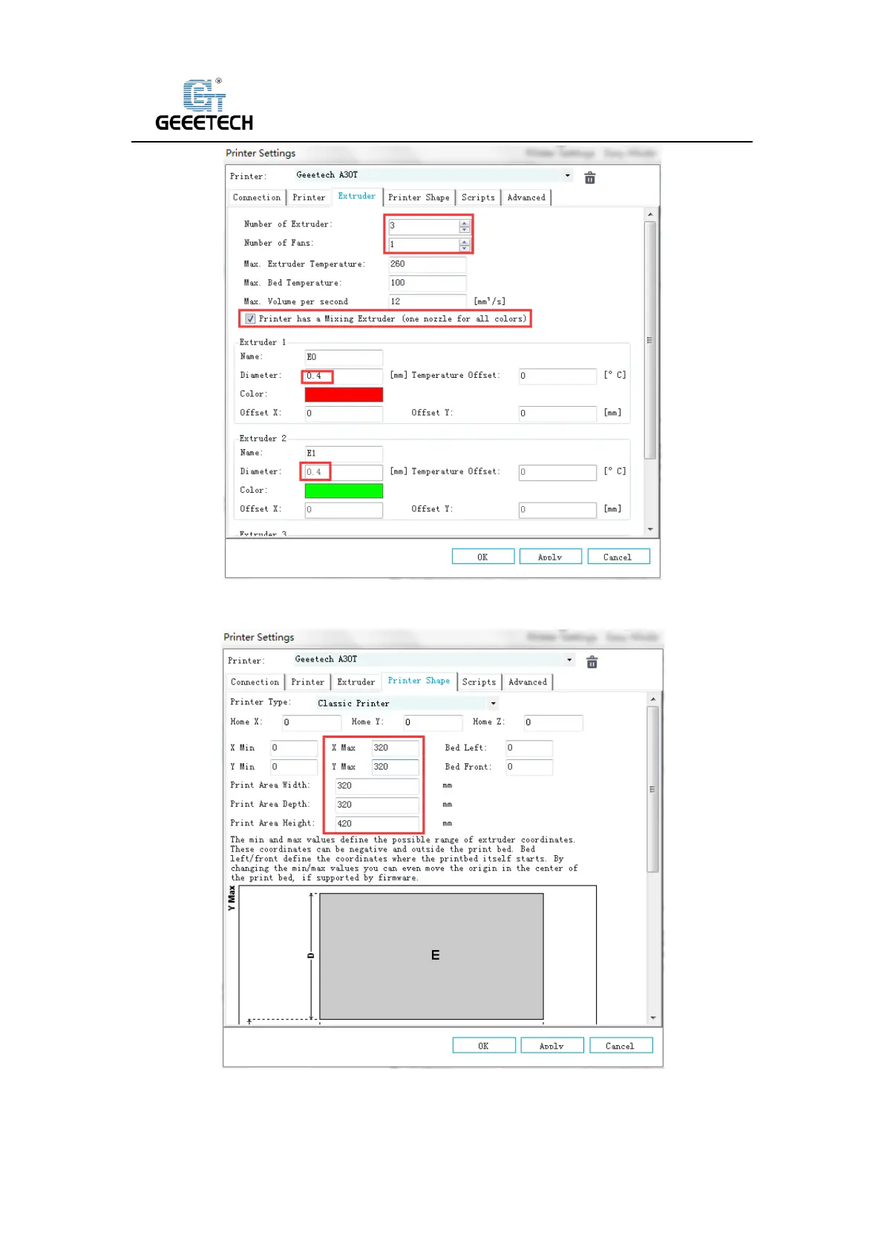Open Printer dropdown in lower dialog

[569, 660]
